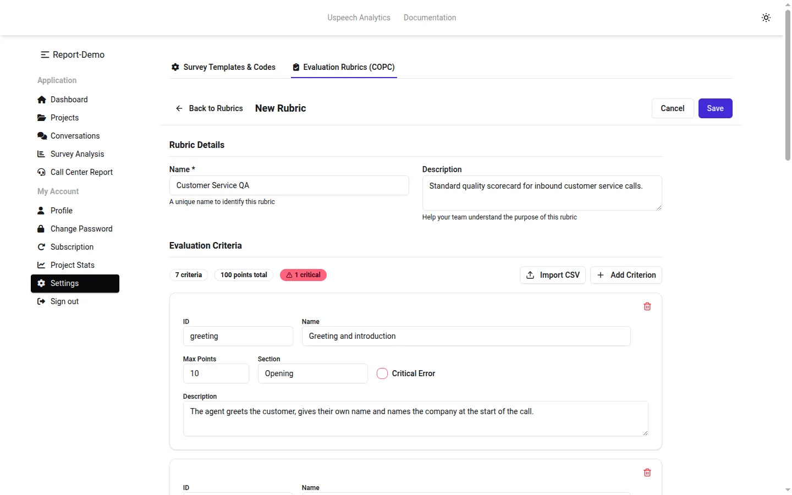Click the Settings gear icon in sidebar

(41, 283)
